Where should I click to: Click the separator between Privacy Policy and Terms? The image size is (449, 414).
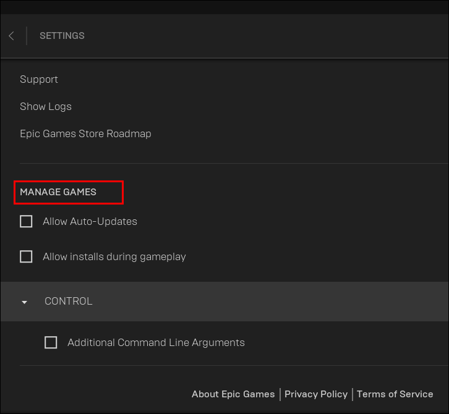coord(353,394)
